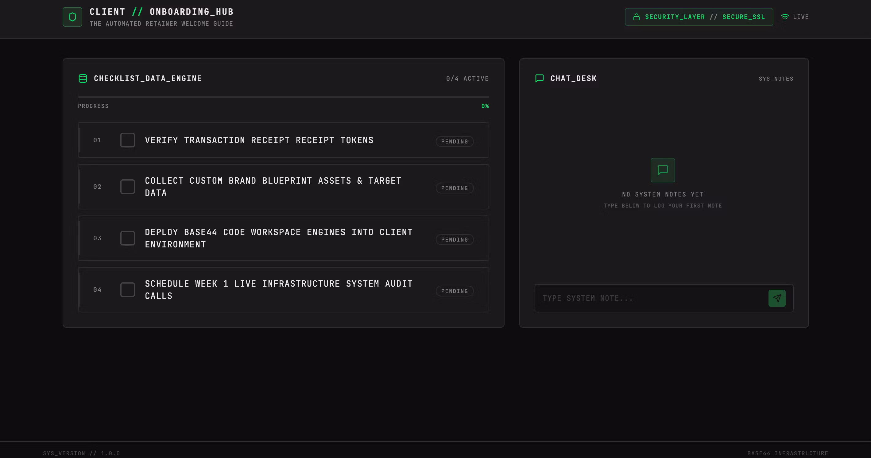
Task: Click VERIFY TRANSACTION RECEIPT RECEIPT TOKENS text
Action: (x=259, y=140)
